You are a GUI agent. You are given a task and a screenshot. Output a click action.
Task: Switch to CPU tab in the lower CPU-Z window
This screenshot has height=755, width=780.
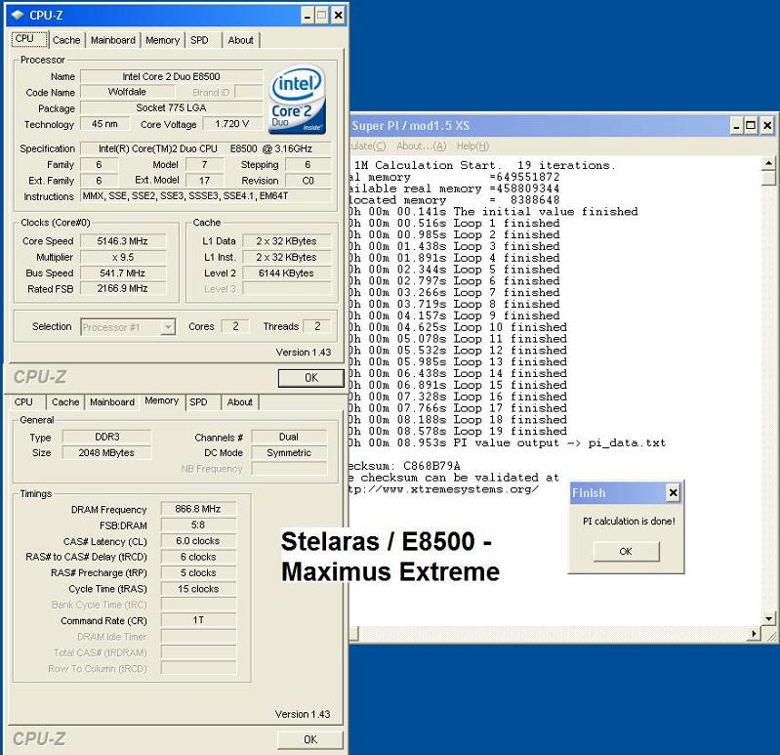[23, 401]
